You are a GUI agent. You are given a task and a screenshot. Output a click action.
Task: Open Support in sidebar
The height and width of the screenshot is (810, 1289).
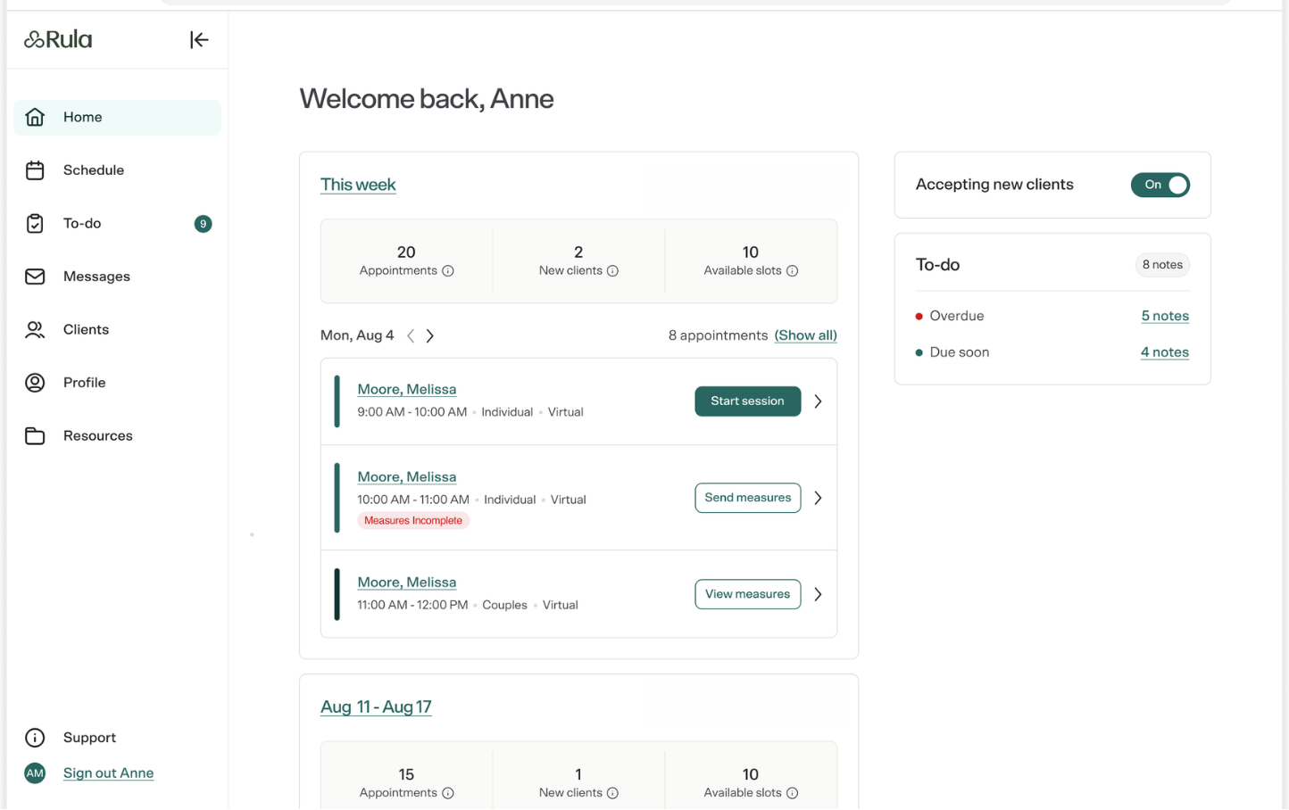[117, 738]
